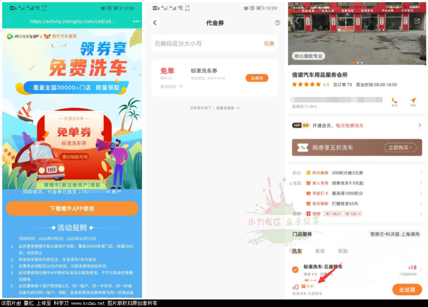428x307 pixels.
Task: Tap the battery icon in the activity page status bar
Action: (x=117, y=8)
